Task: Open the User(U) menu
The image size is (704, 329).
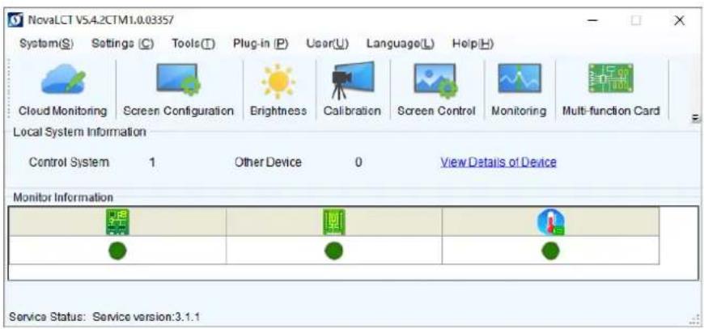Action: click(327, 44)
